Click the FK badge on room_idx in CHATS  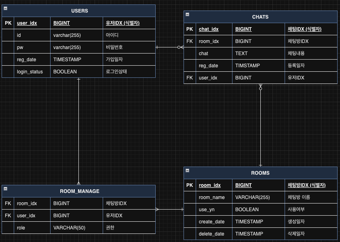[x=189, y=41]
